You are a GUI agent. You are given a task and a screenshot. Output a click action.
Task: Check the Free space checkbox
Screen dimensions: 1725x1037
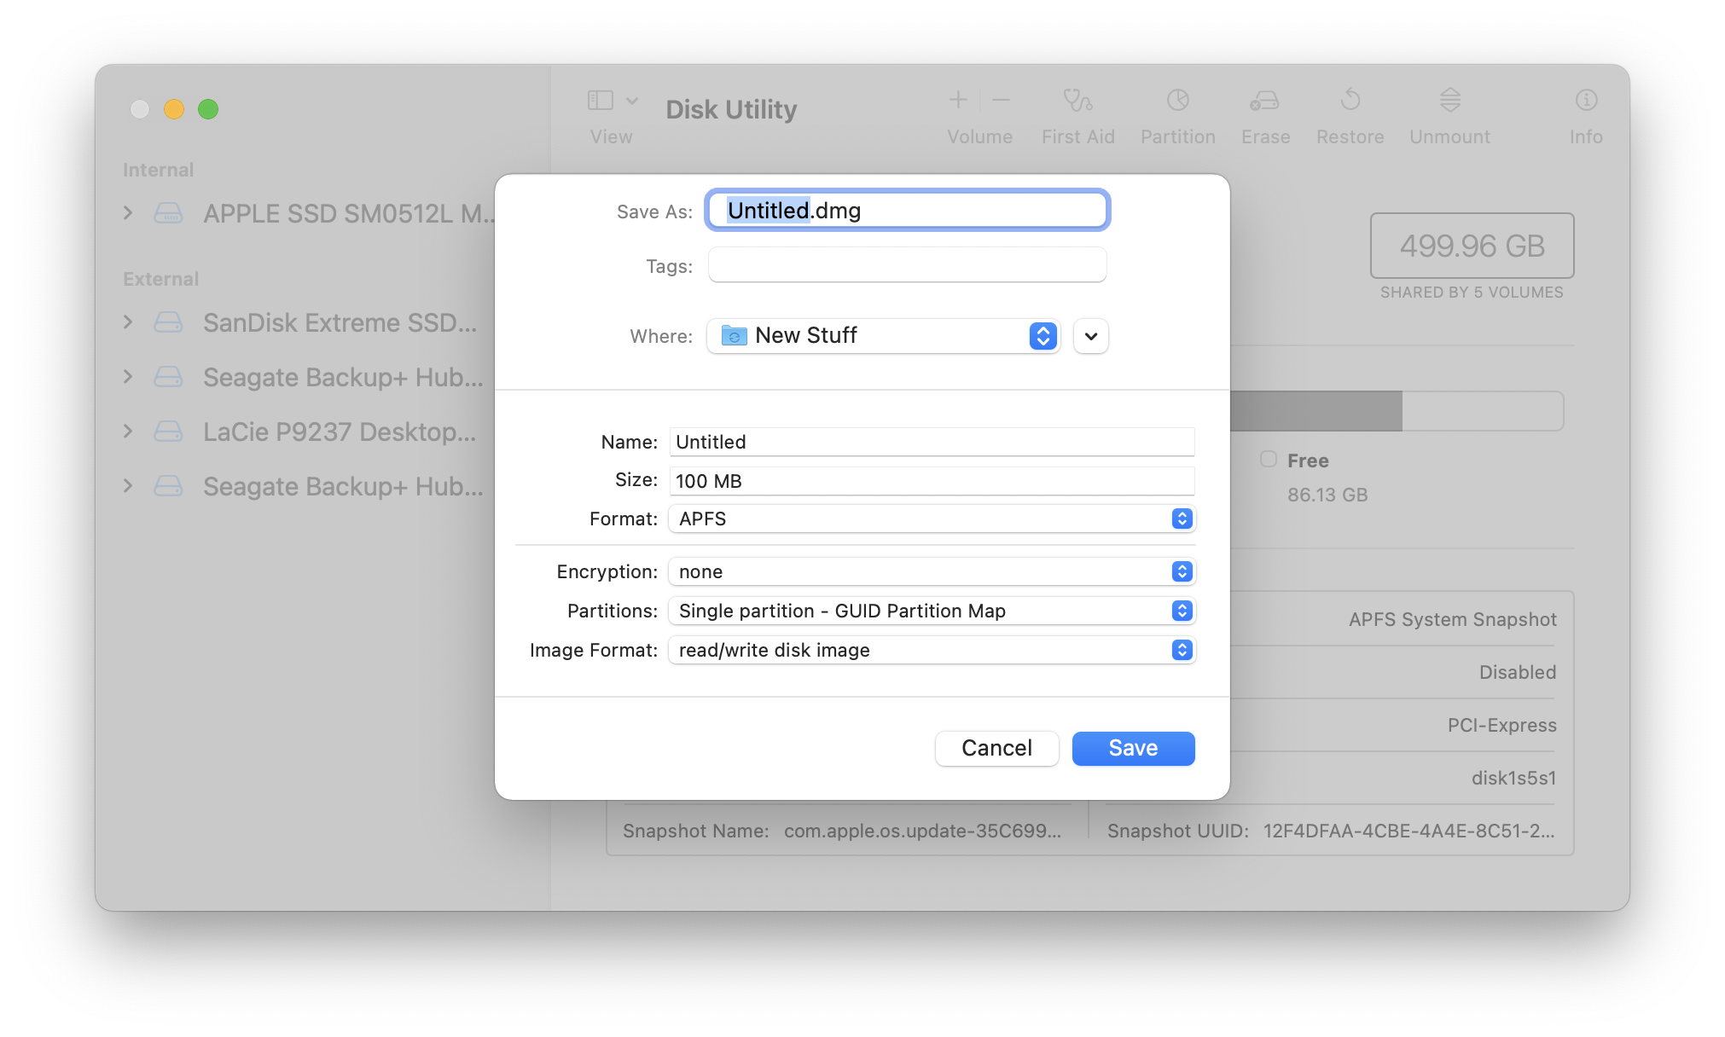[x=1269, y=460]
